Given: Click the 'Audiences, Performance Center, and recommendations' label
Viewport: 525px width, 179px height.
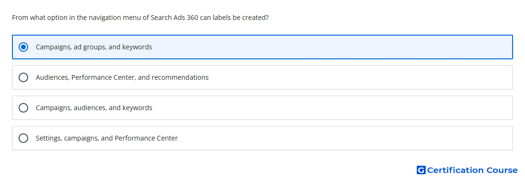Looking at the screenshot, I should (x=122, y=77).
